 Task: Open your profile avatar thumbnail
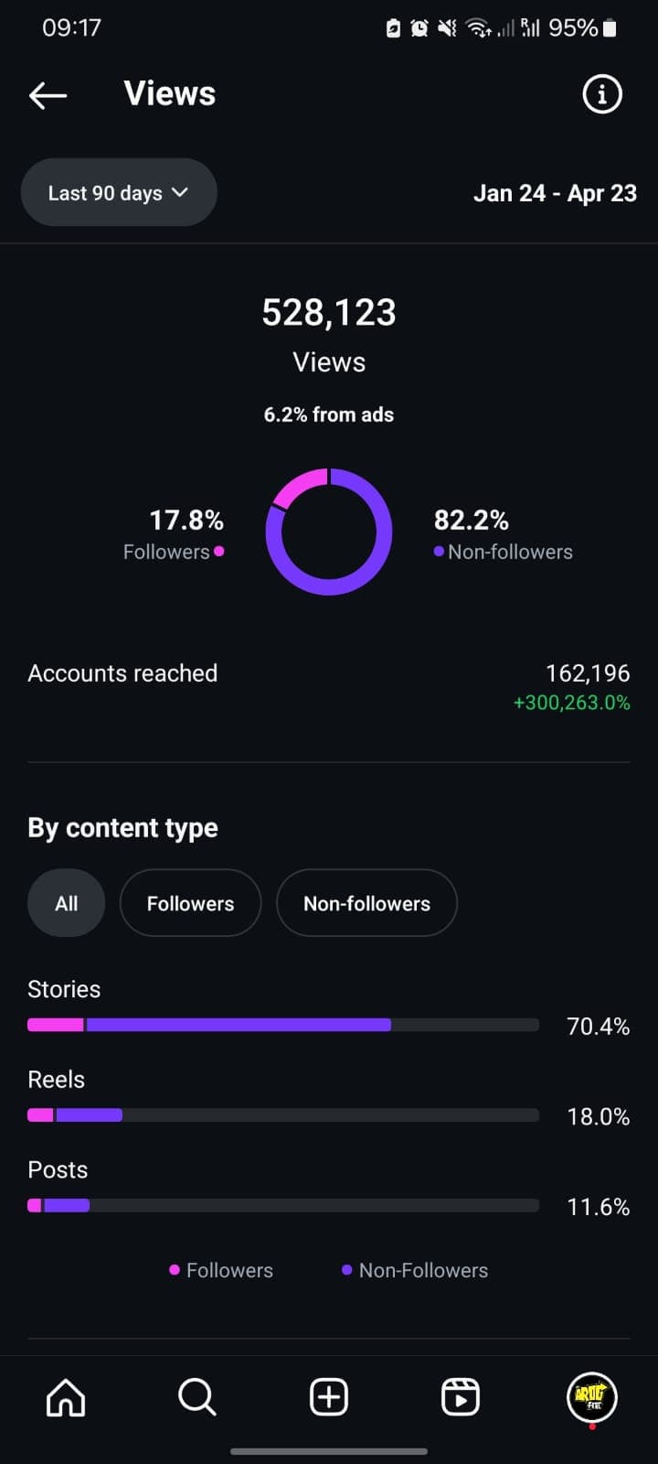point(591,1397)
